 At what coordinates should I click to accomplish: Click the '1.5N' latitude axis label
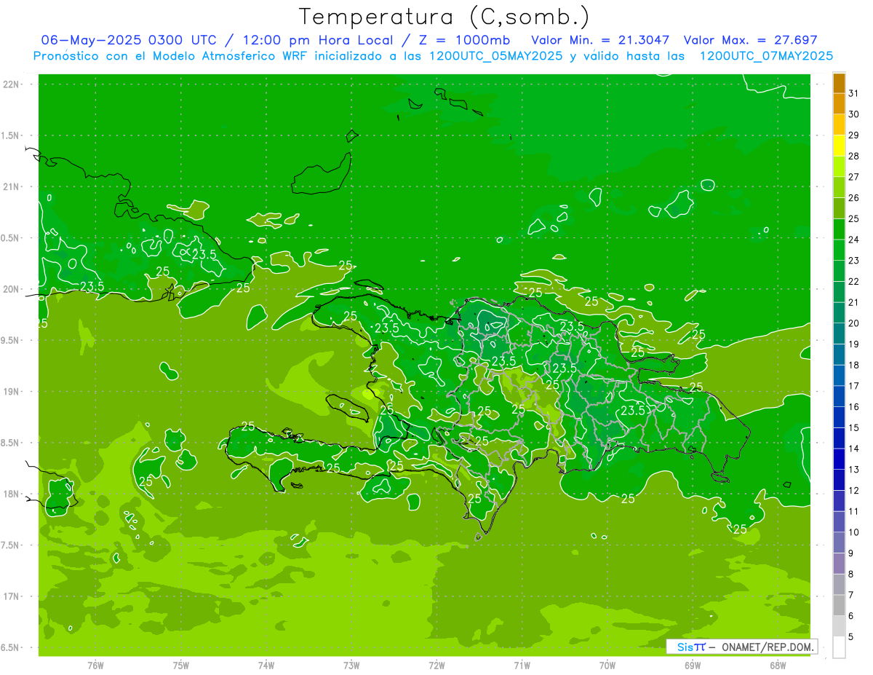(11, 135)
